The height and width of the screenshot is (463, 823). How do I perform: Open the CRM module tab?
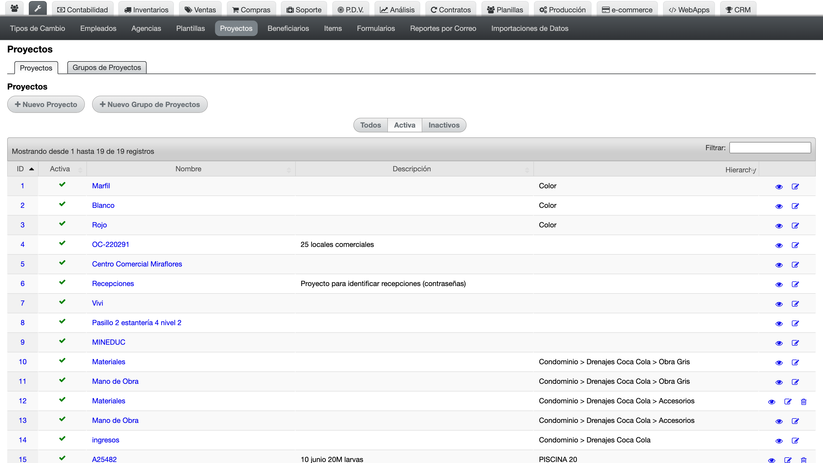pos(738,10)
